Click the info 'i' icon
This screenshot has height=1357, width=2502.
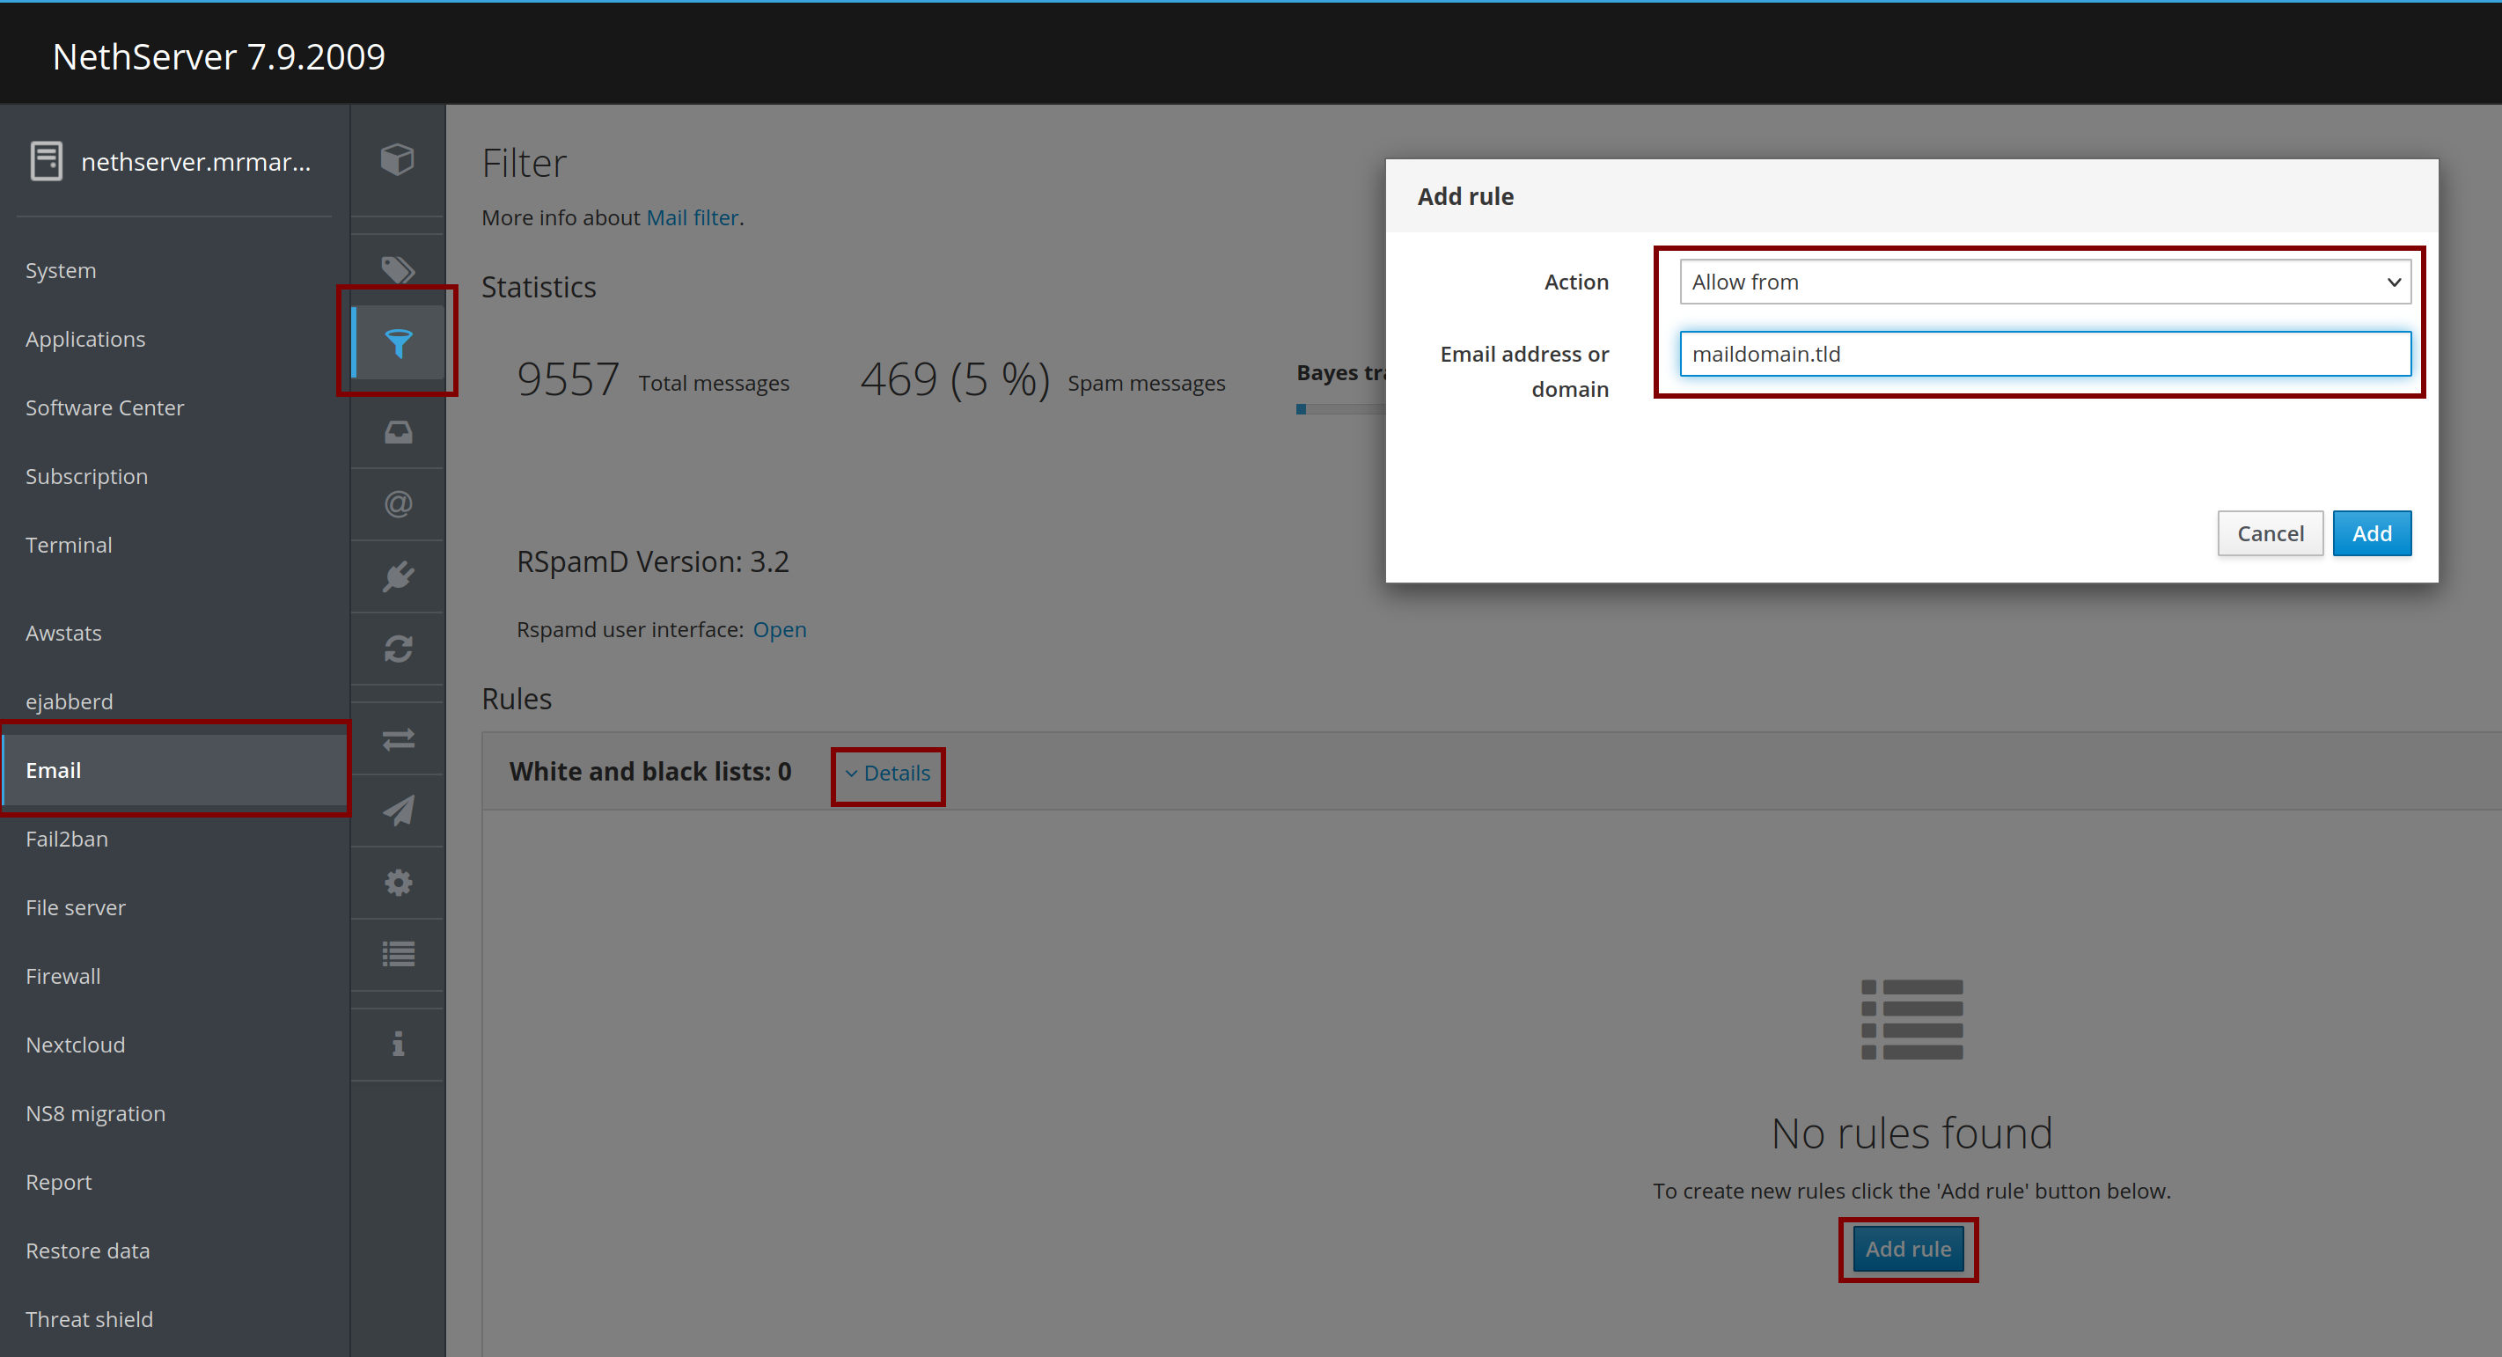(398, 1043)
